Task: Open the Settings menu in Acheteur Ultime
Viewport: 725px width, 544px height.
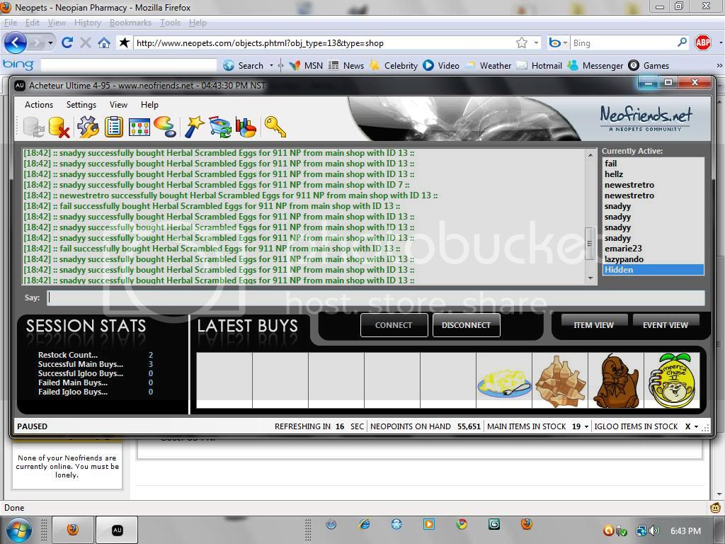Action: 81,105
